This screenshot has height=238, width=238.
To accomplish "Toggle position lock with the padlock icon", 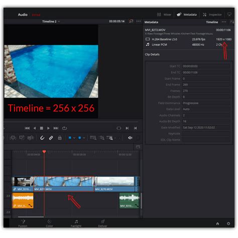I will point(60,138).
